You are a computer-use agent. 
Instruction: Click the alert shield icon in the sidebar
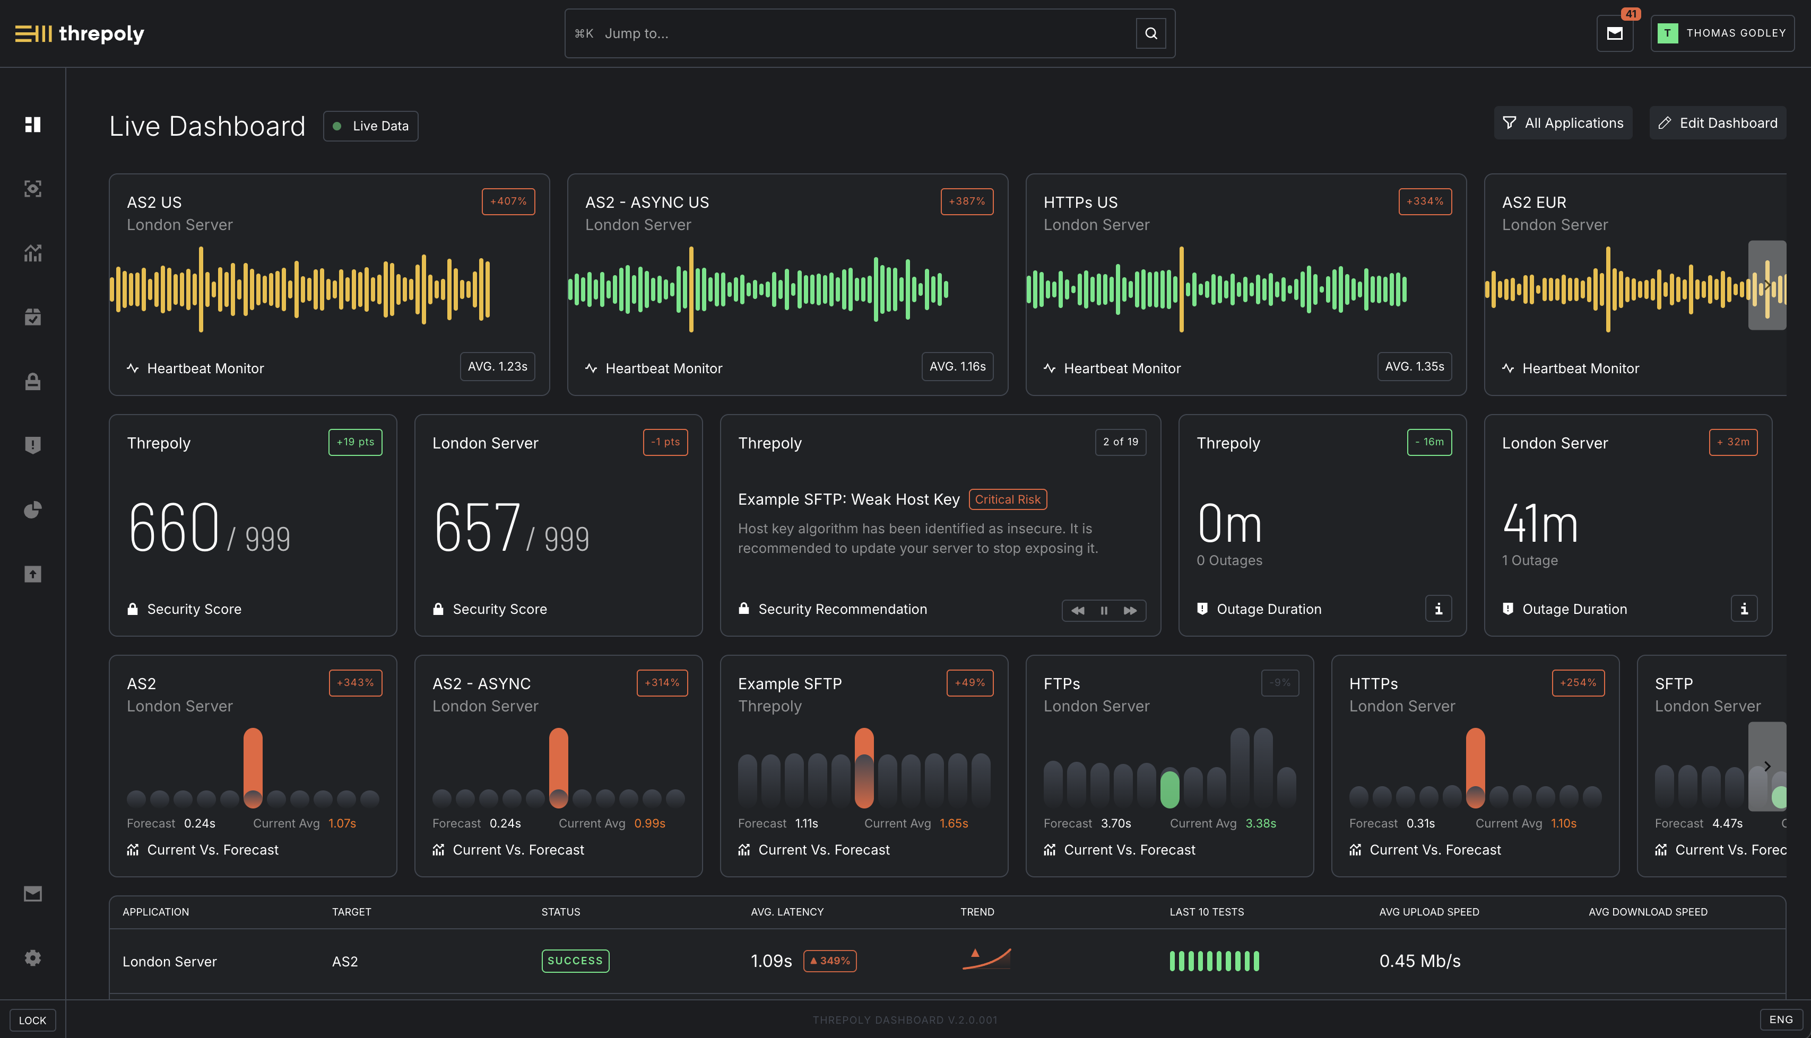pyautogui.click(x=33, y=445)
